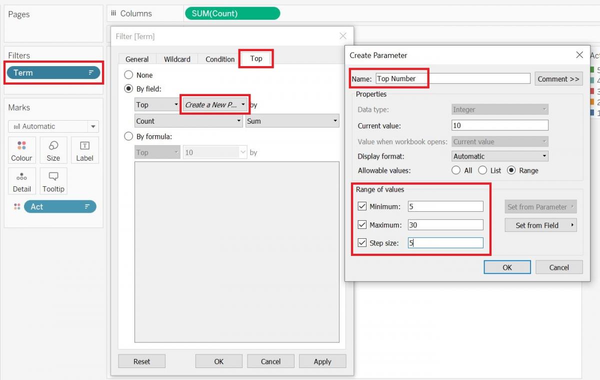
Task: Click the SUM(Count) pill on Columns
Action: [232, 14]
